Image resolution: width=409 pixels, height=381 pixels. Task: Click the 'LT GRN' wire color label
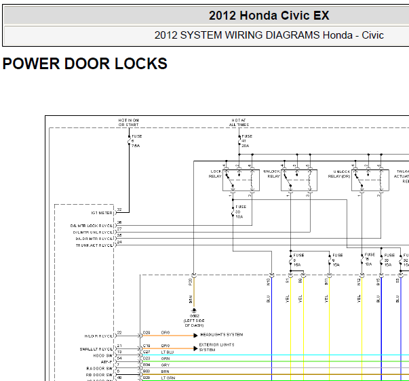click(x=168, y=378)
